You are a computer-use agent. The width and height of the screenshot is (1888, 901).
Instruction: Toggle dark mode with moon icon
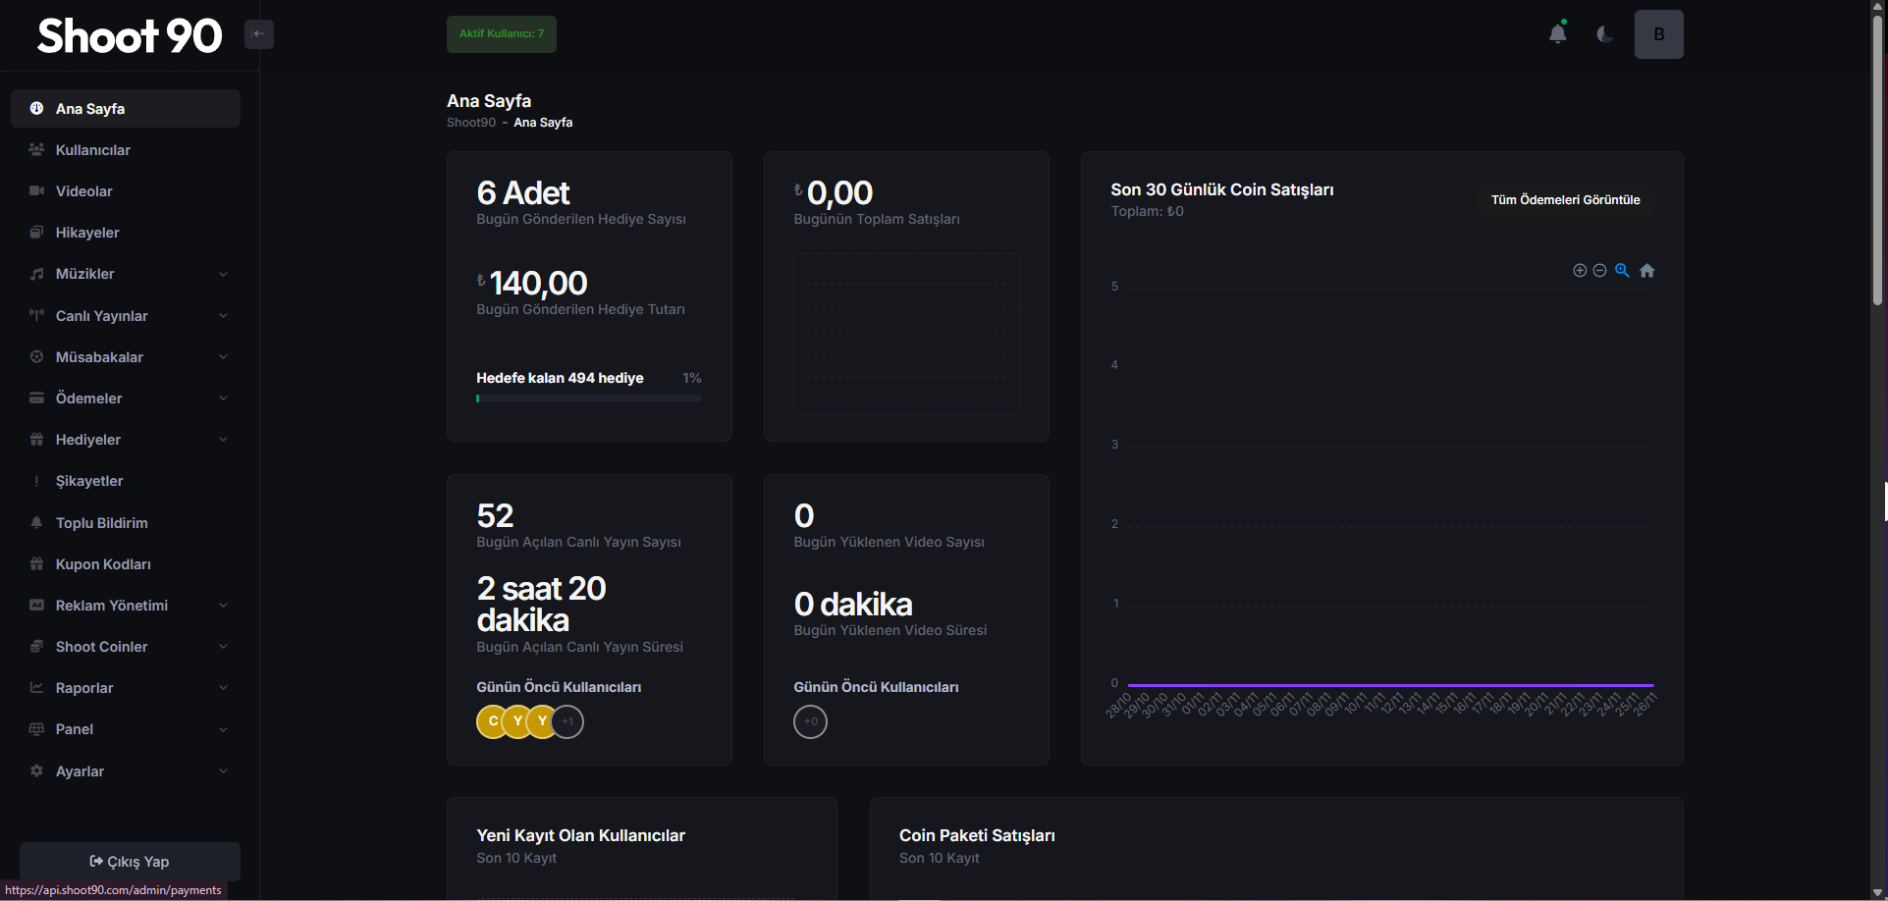click(1604, 34)
